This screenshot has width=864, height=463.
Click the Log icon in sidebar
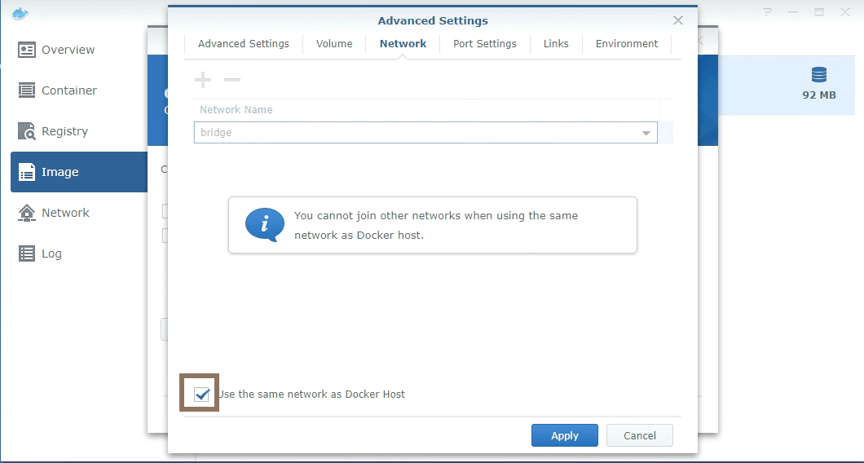coord(27,254)
